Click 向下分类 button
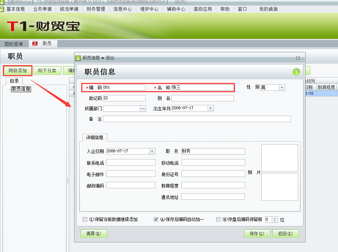Screen dimensions: 338x252 click(x=47, y=70)
